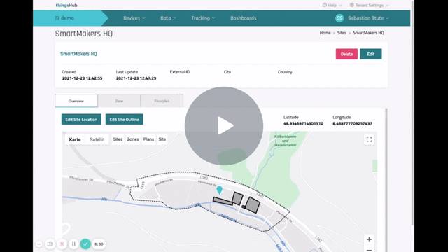Click the Edit Site Outline button
Screen dimensions: 448x252
125,120
